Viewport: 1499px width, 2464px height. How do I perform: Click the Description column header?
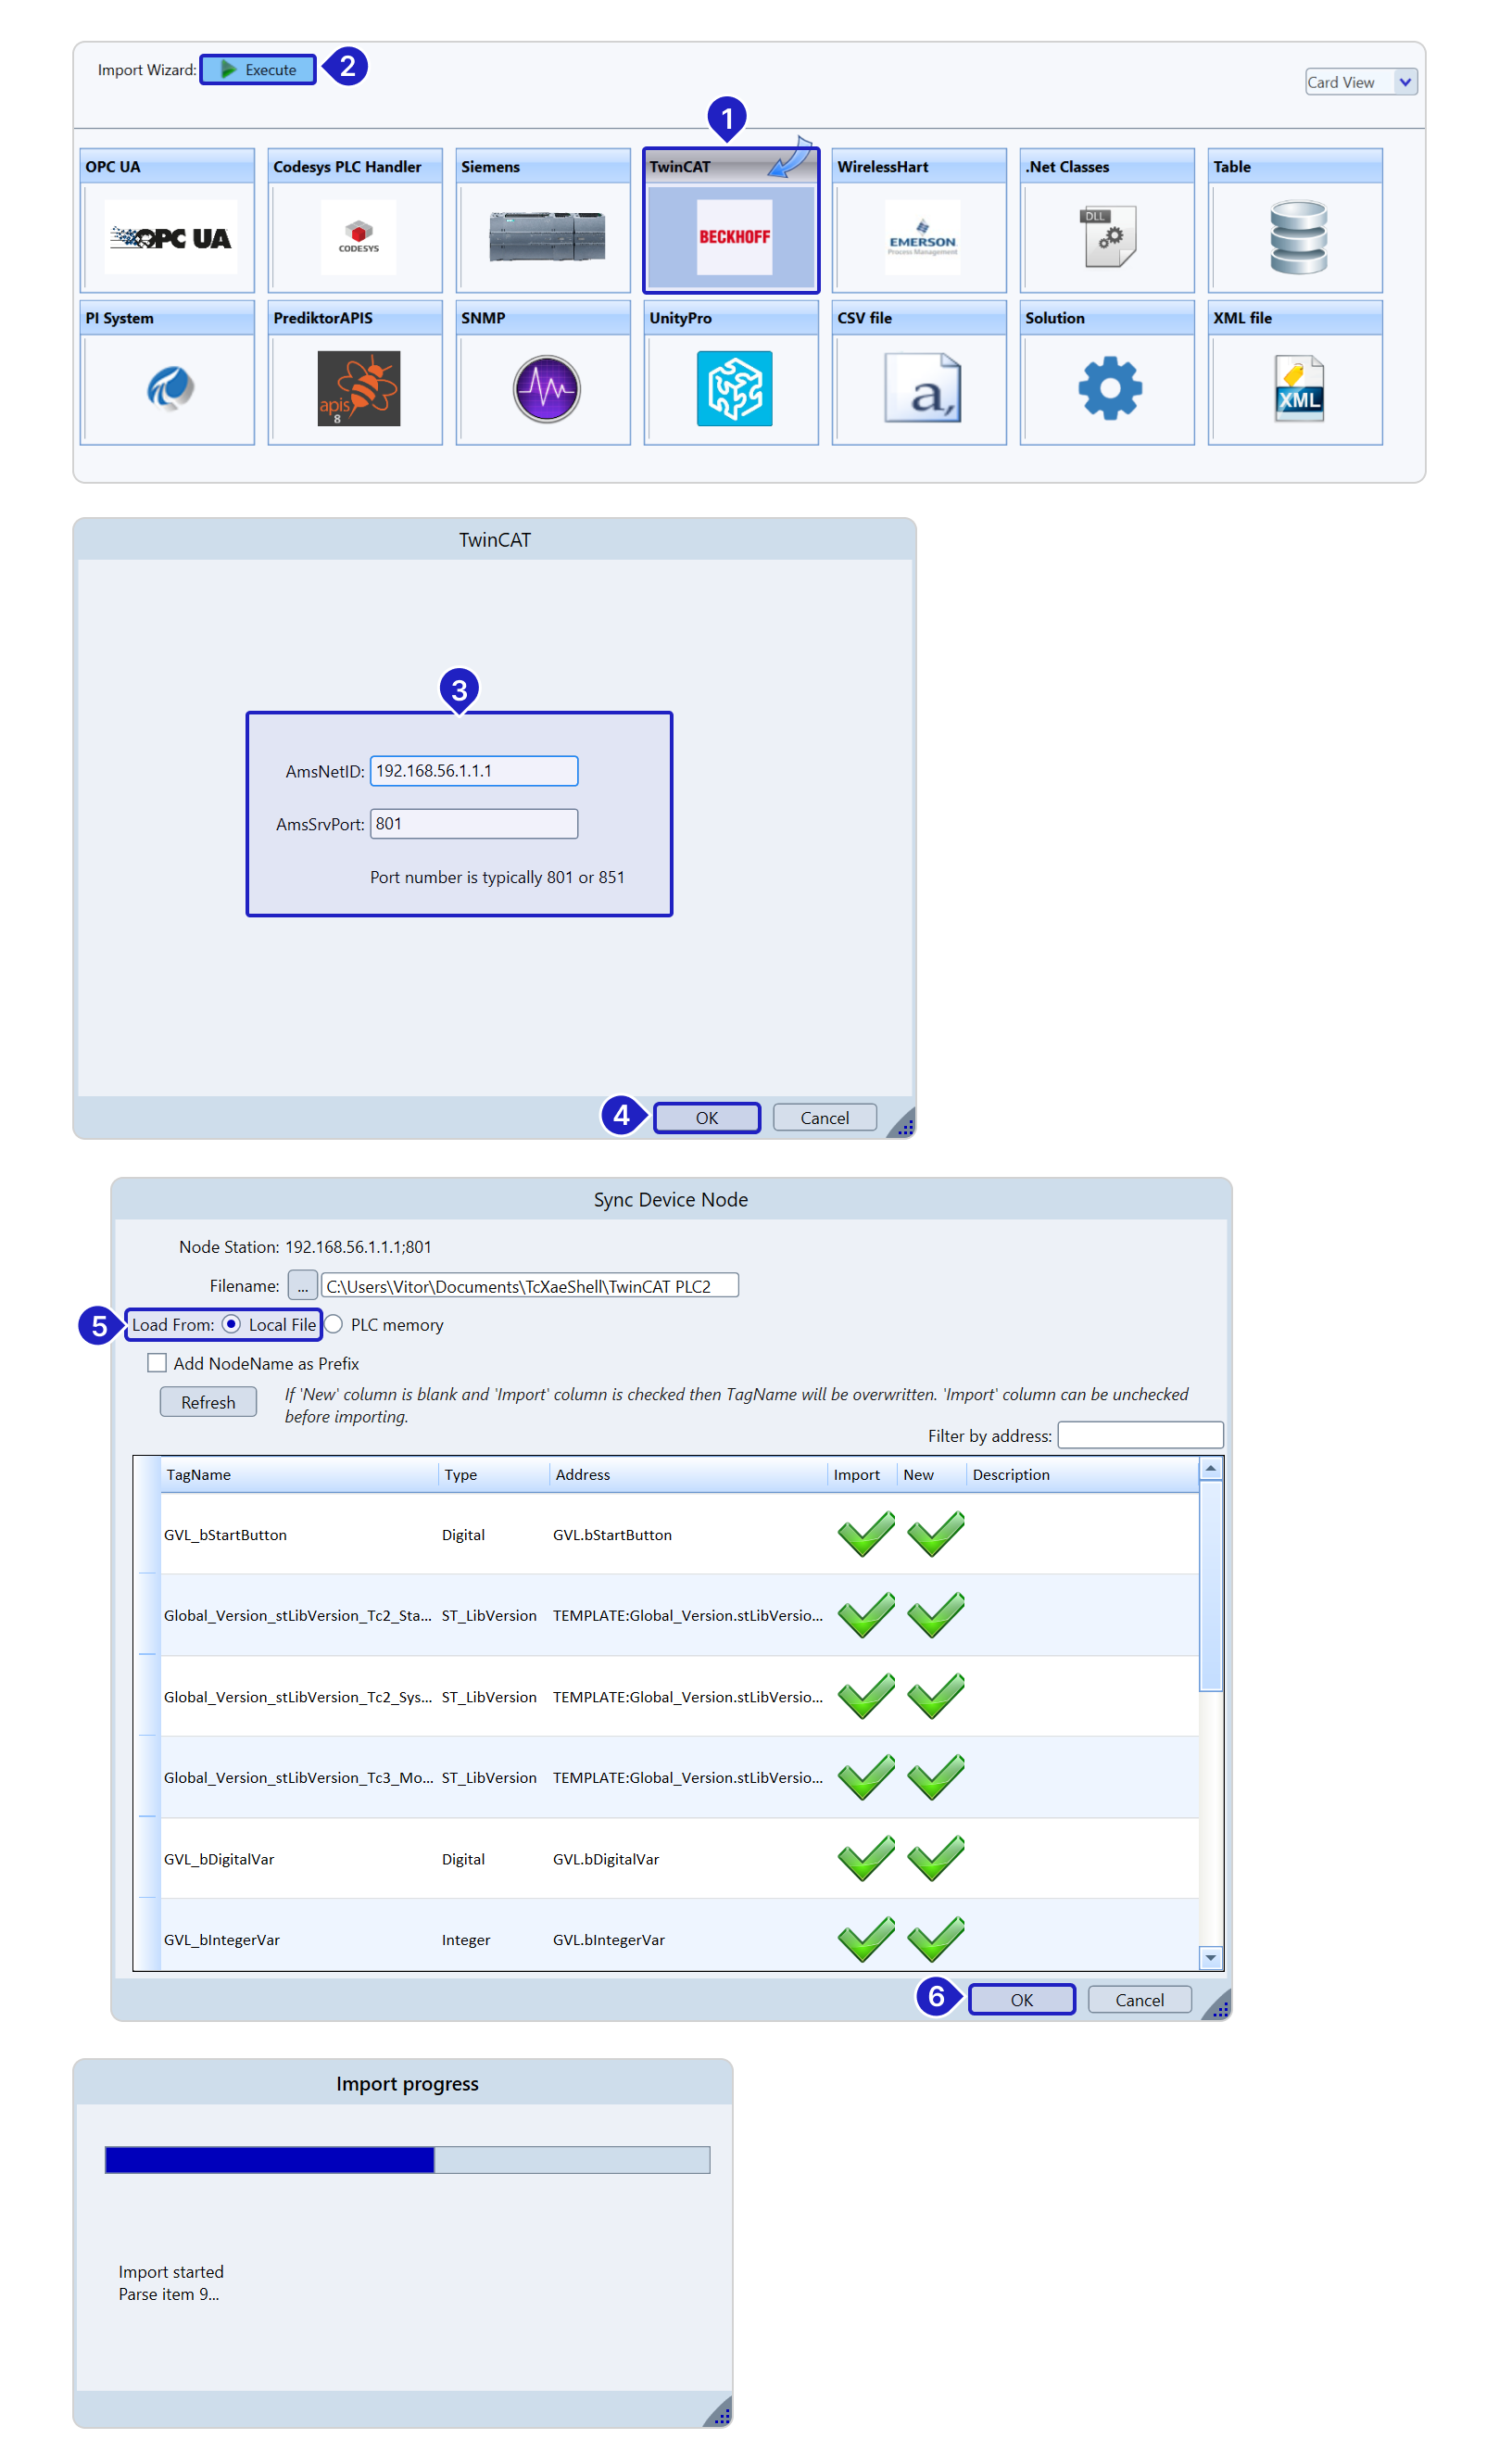(x=1083, y=1475)
